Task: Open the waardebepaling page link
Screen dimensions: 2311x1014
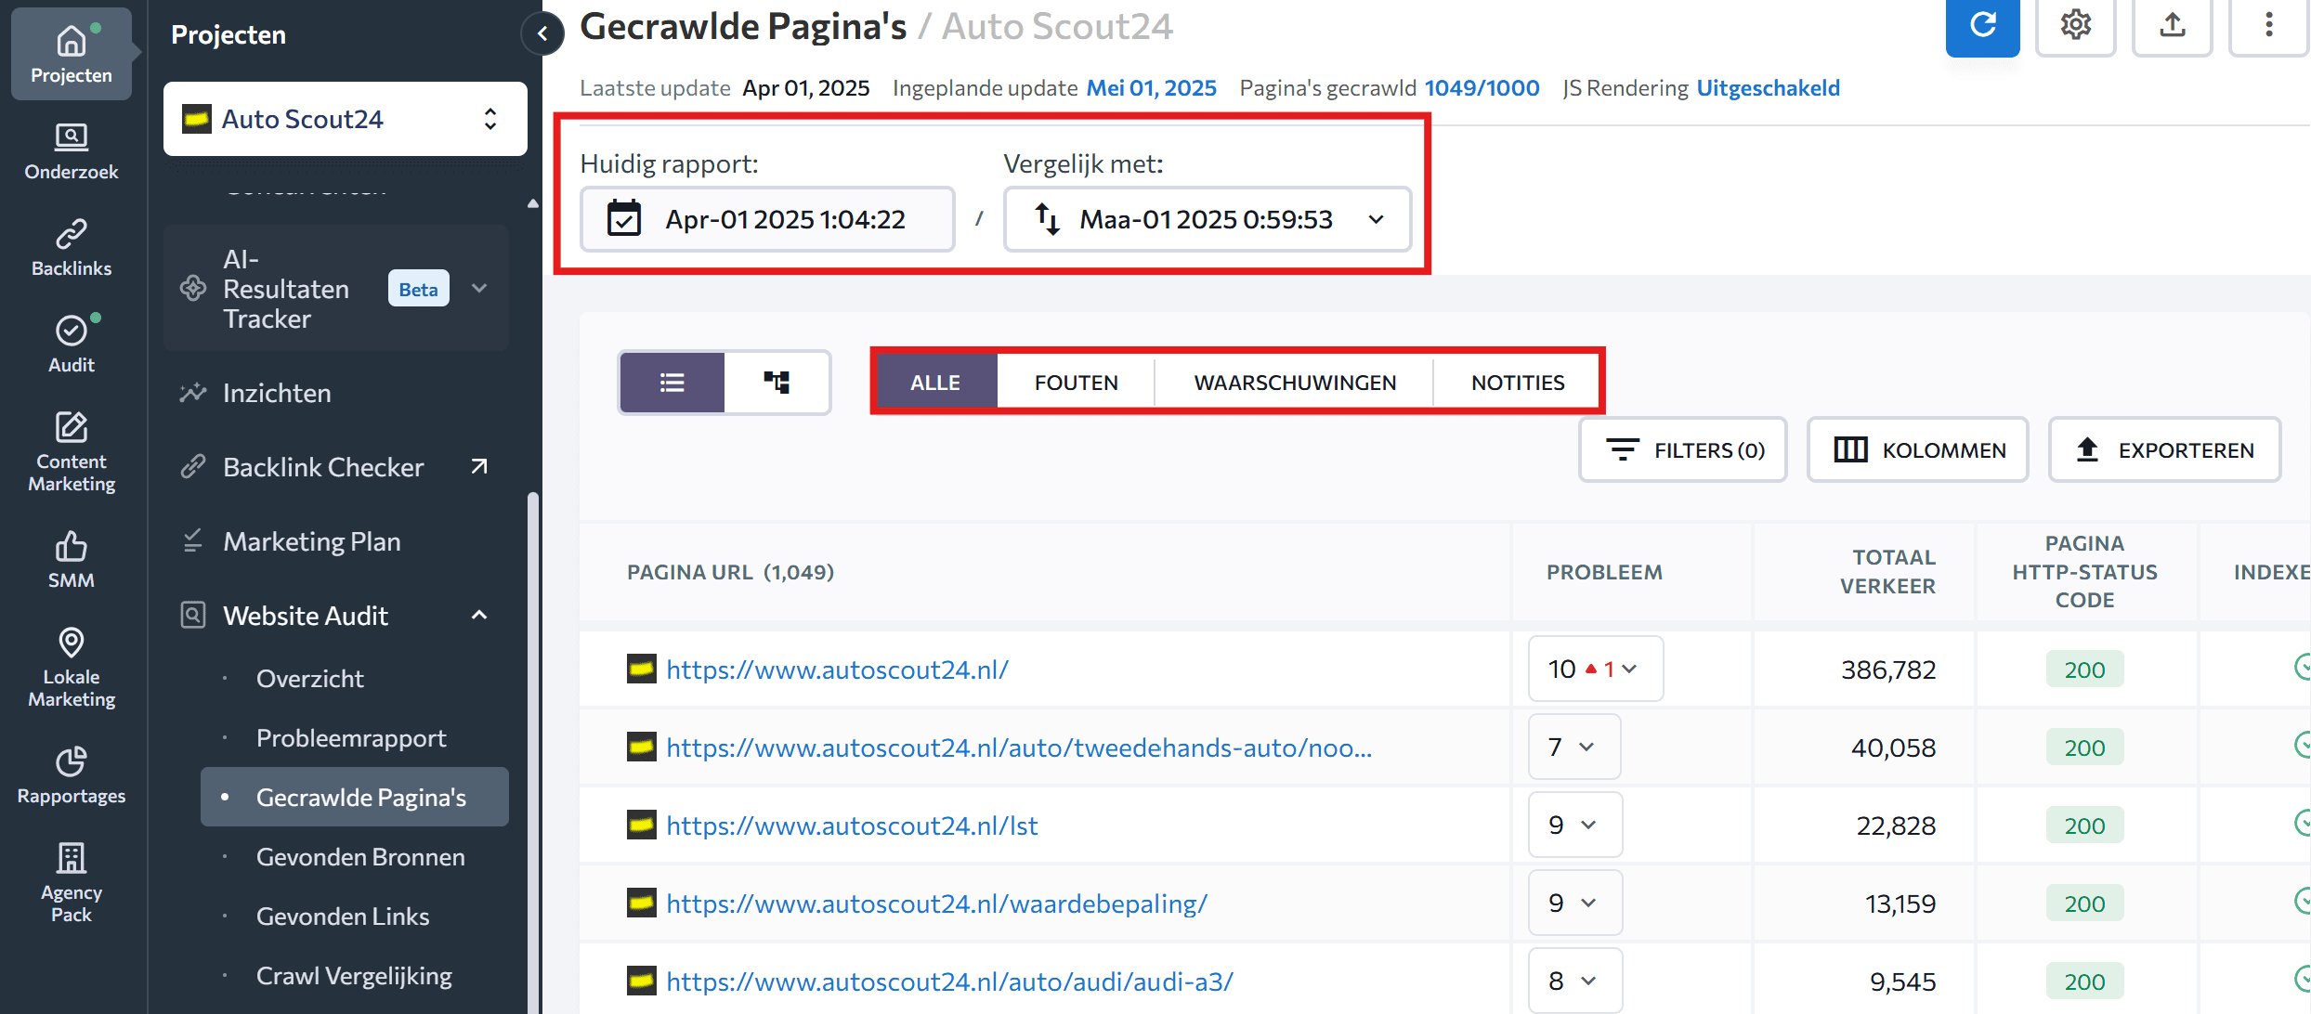Action: point(936,903)
